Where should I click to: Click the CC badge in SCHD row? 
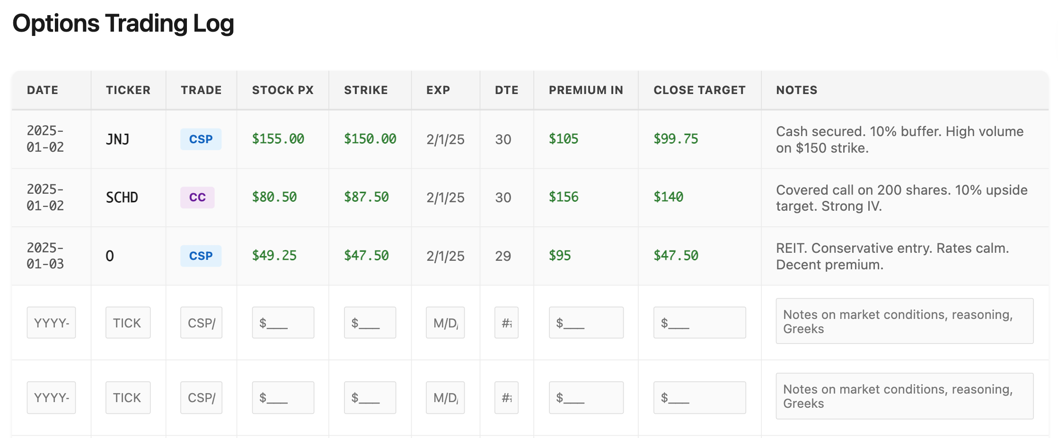[197, 197]
